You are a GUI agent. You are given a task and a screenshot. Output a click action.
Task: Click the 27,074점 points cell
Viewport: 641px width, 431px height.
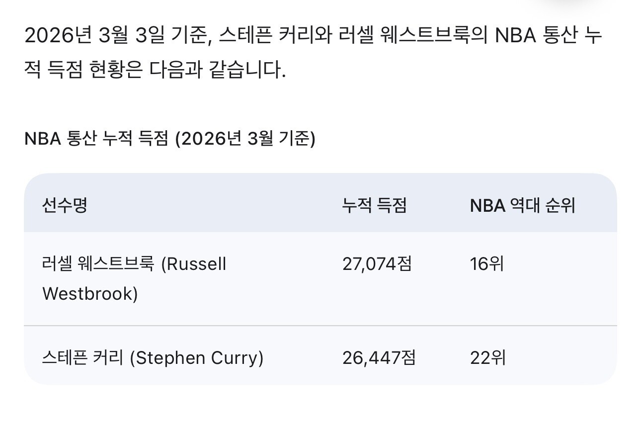[377, 264]
